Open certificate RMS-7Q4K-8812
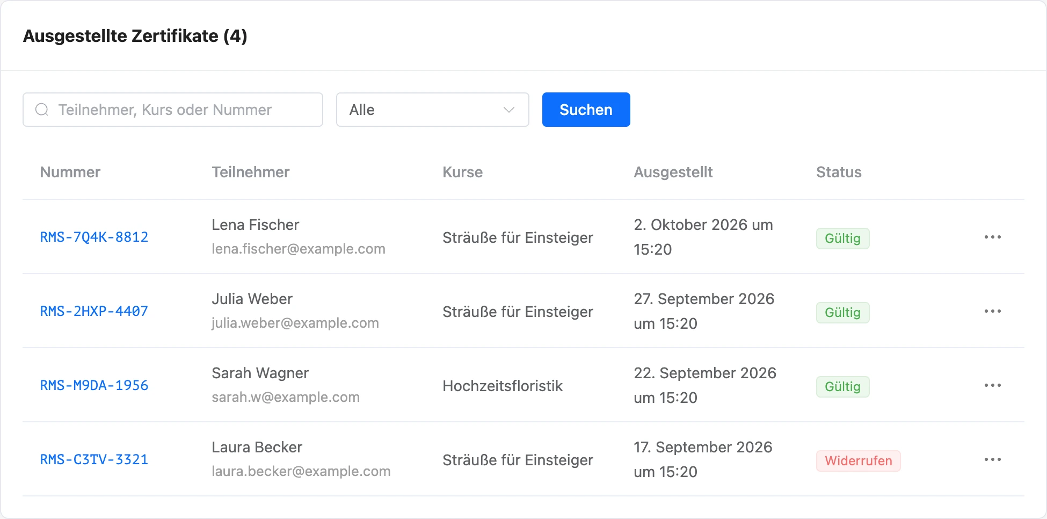Image resolution: width=1047 pixels, height=519 pixels. tap(94, 237)
